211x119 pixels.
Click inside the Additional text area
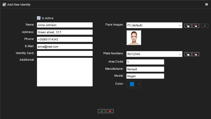(x=65, y=72)
